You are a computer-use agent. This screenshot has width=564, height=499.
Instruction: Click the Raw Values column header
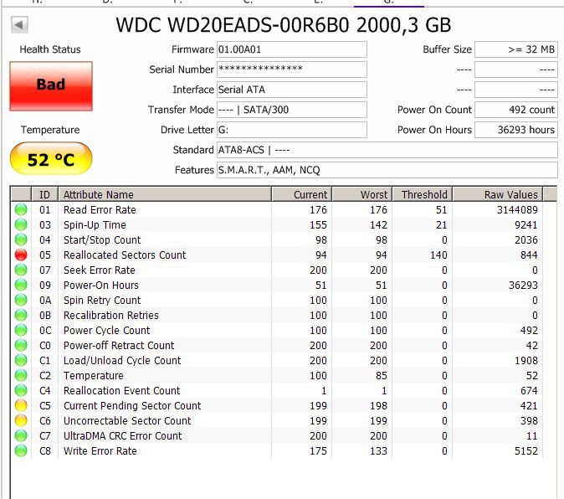tap(497, 194)
